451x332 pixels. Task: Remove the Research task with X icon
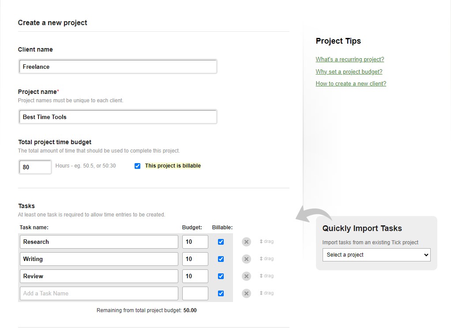click(246, 242)
